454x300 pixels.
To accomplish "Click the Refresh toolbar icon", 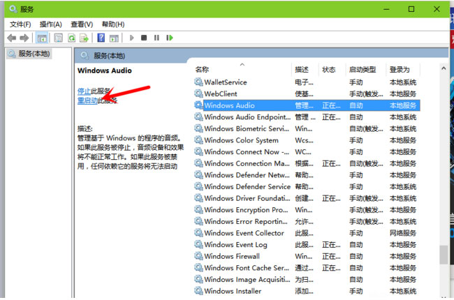I will [71, 38].
